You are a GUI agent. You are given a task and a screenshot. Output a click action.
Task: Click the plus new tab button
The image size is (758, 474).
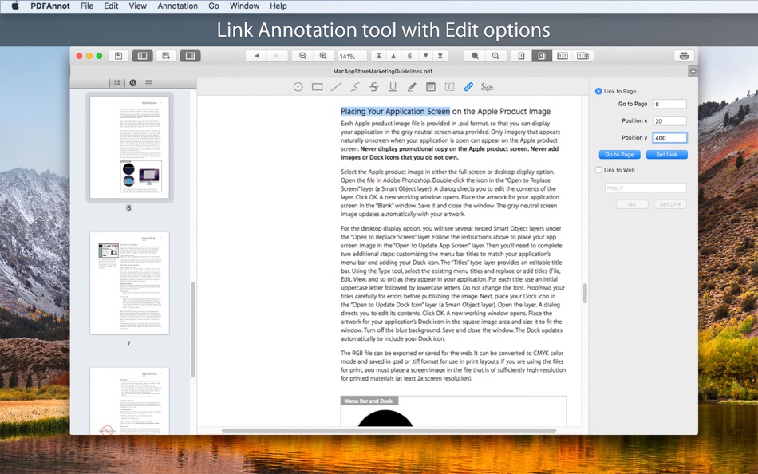tap(693, 71)
